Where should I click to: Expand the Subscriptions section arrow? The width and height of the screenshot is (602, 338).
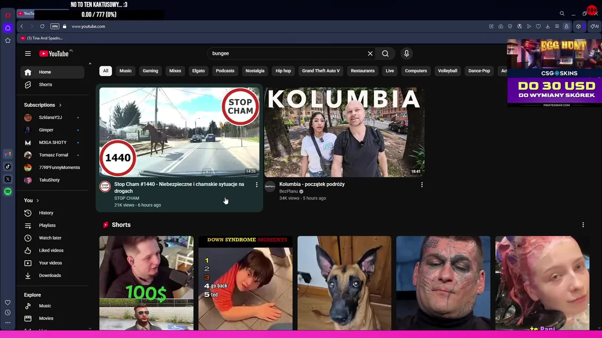(60, 105)
